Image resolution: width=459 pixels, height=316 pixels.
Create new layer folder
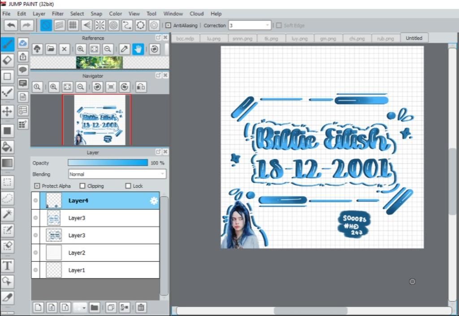tap(94, 307)
